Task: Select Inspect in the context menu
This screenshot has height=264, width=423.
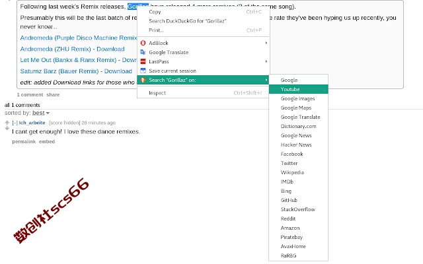Action: pos(204,93)
